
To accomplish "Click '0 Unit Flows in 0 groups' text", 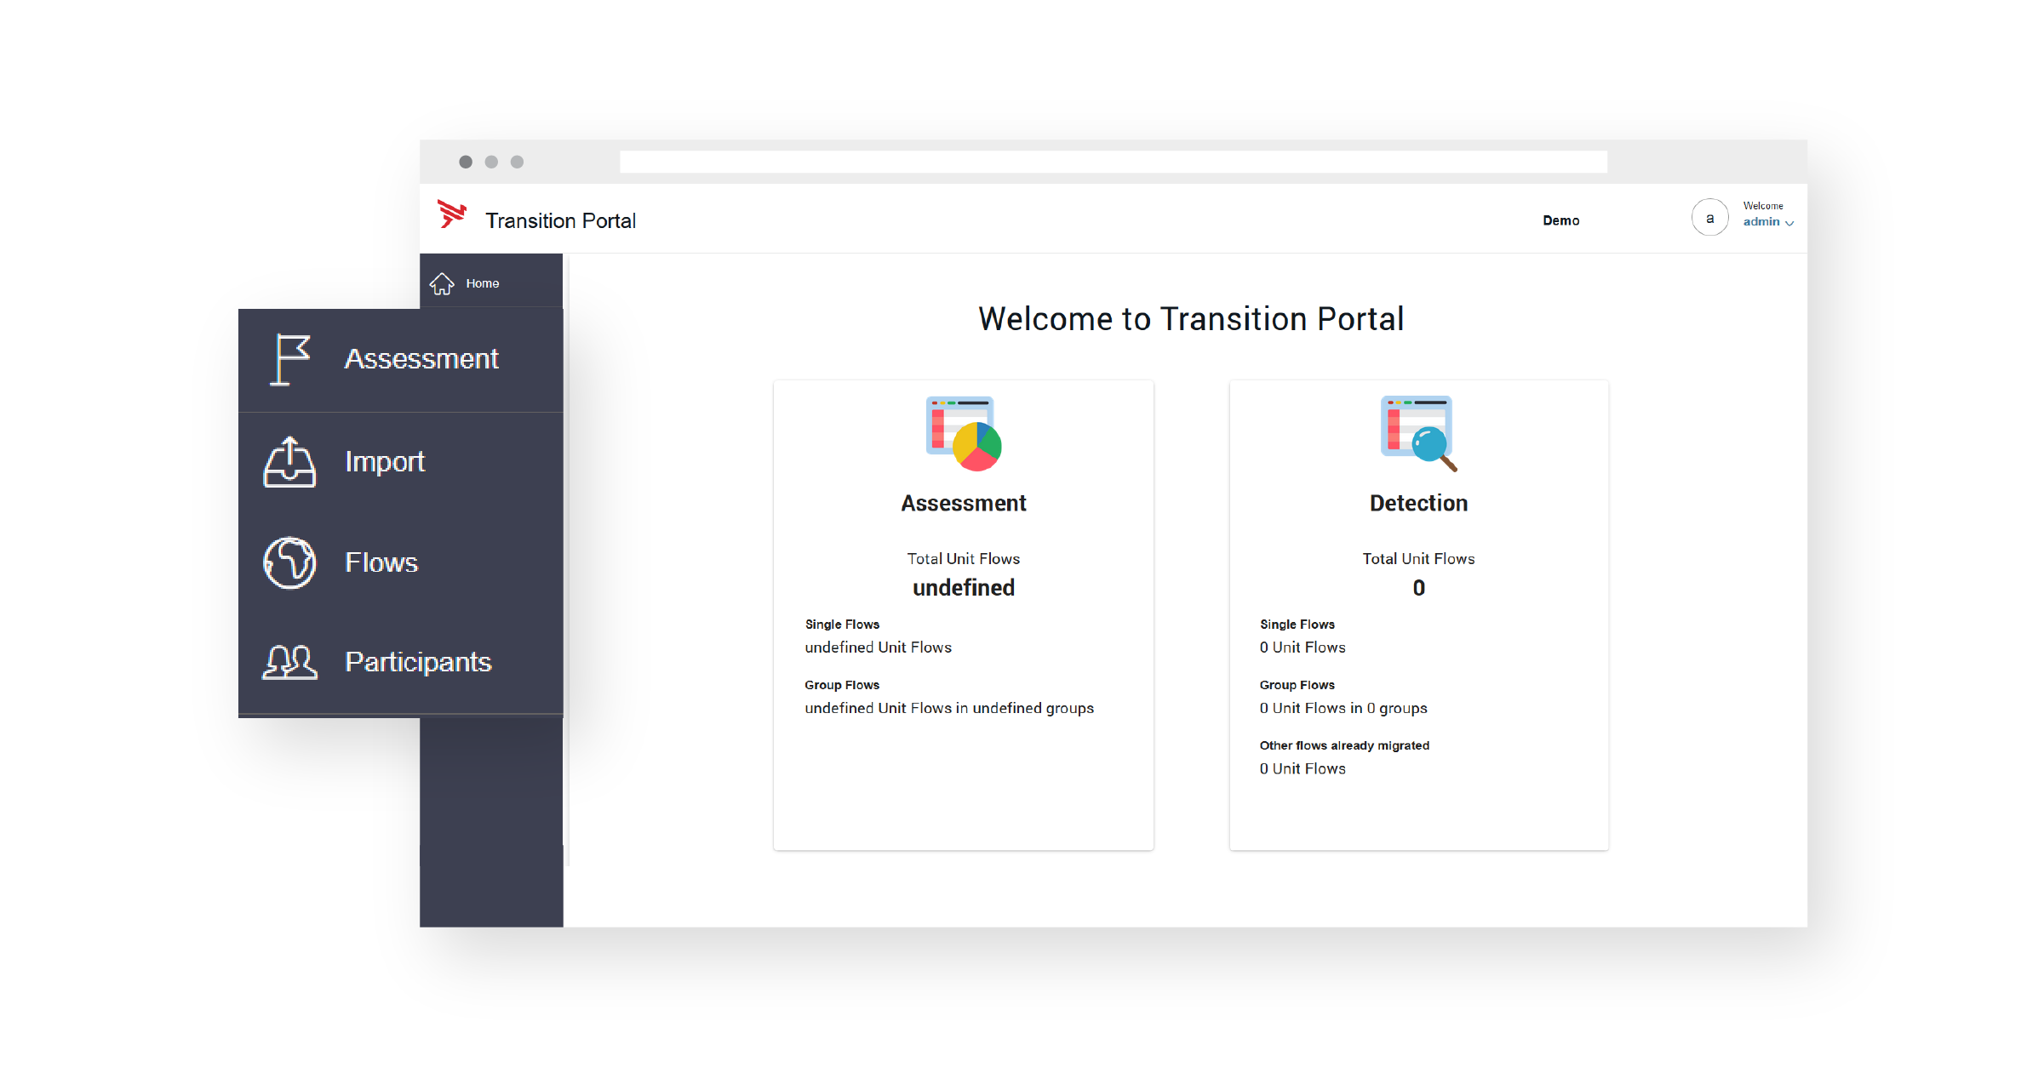I will coord(1343,708).
